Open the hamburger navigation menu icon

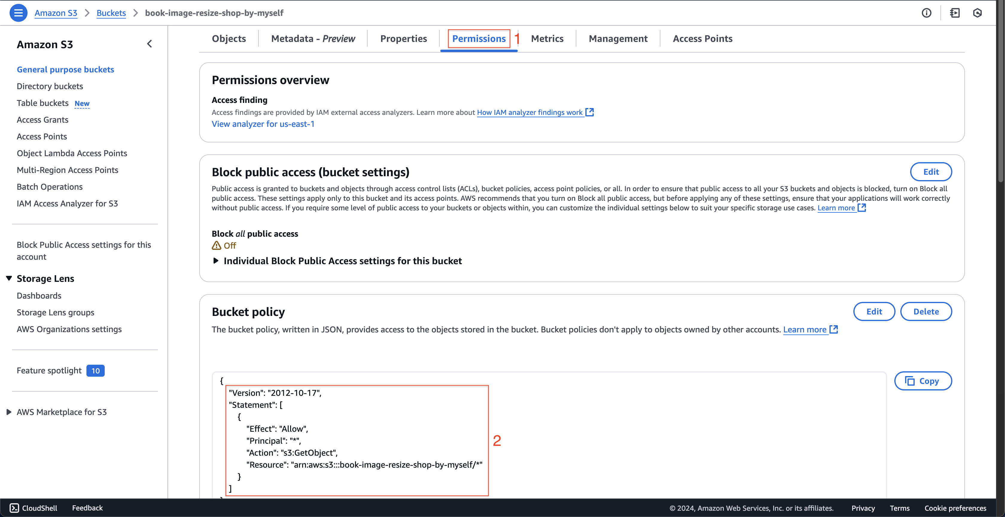point(18,13)
